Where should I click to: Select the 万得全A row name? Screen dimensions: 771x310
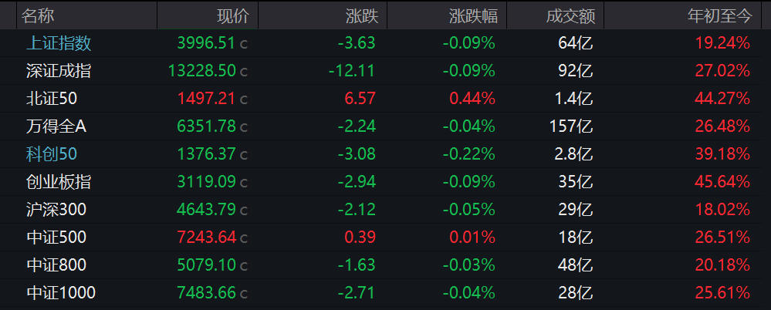tap(56, 126)
